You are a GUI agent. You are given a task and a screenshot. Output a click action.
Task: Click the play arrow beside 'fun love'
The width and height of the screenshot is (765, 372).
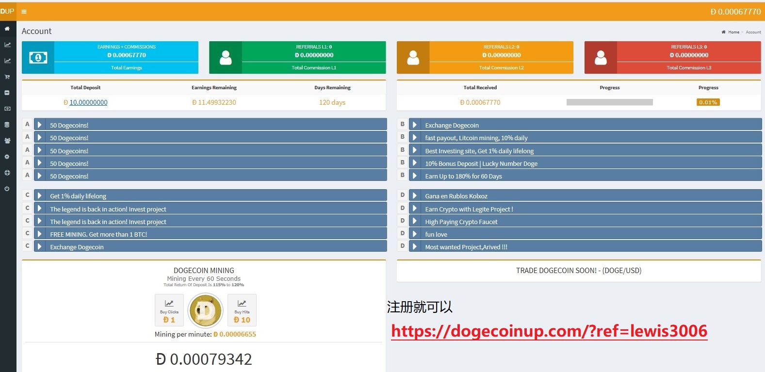tap(414, 233)
